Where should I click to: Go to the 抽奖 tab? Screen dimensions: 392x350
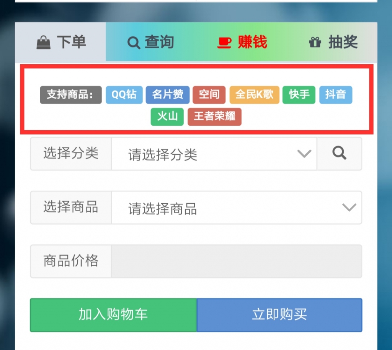(333, 42)
